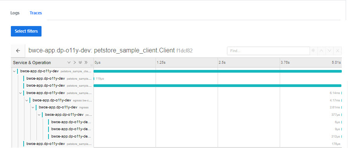Image resolution: width=348 pixels, height=148 pixels.
Task: Switch to the Logs tab
Action: click(x=15, y=13)
